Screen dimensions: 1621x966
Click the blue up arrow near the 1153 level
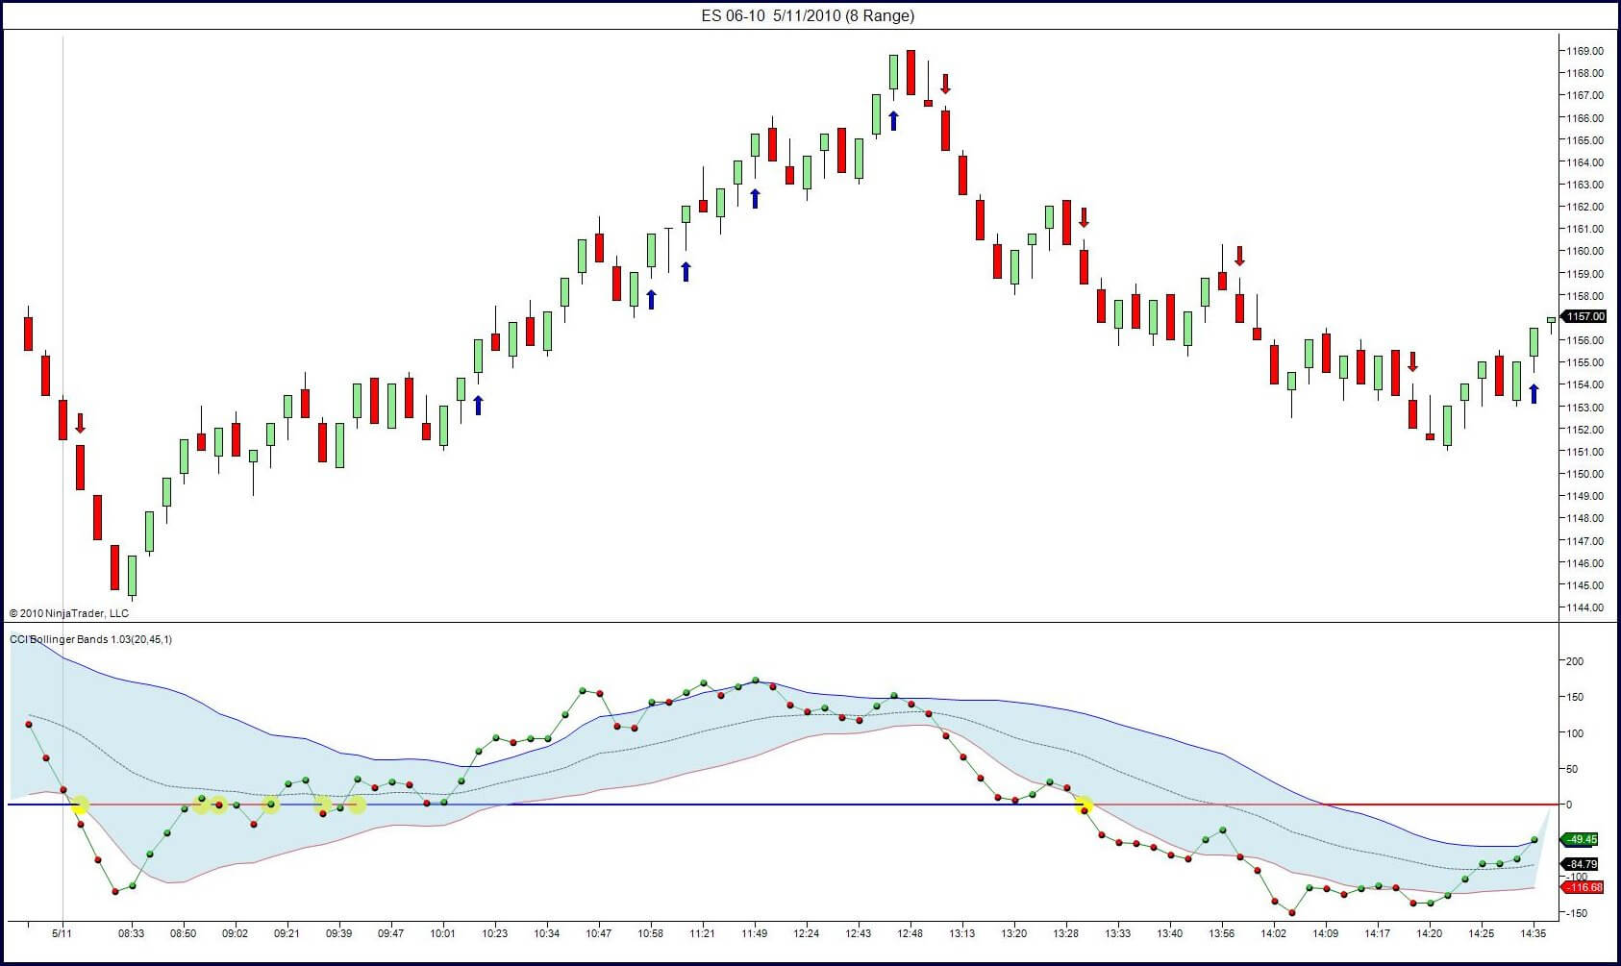478,406
